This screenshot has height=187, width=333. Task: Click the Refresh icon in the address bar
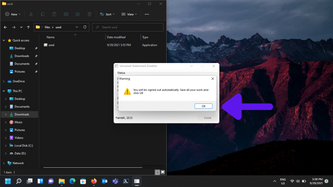[85, 27]
